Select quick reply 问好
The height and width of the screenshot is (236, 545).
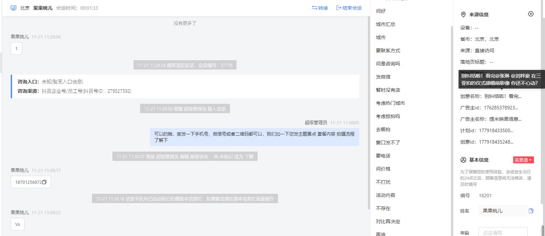[x=381, y=11]
